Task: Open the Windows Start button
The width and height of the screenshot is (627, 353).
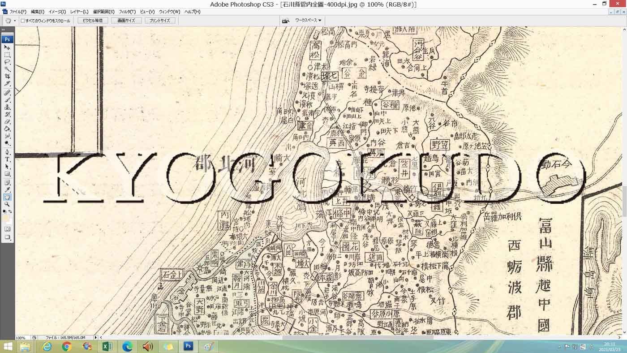Action: (x=8, y=347)
